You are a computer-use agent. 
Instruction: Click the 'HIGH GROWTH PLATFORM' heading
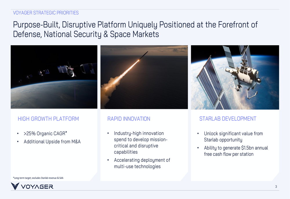point(48,119)
